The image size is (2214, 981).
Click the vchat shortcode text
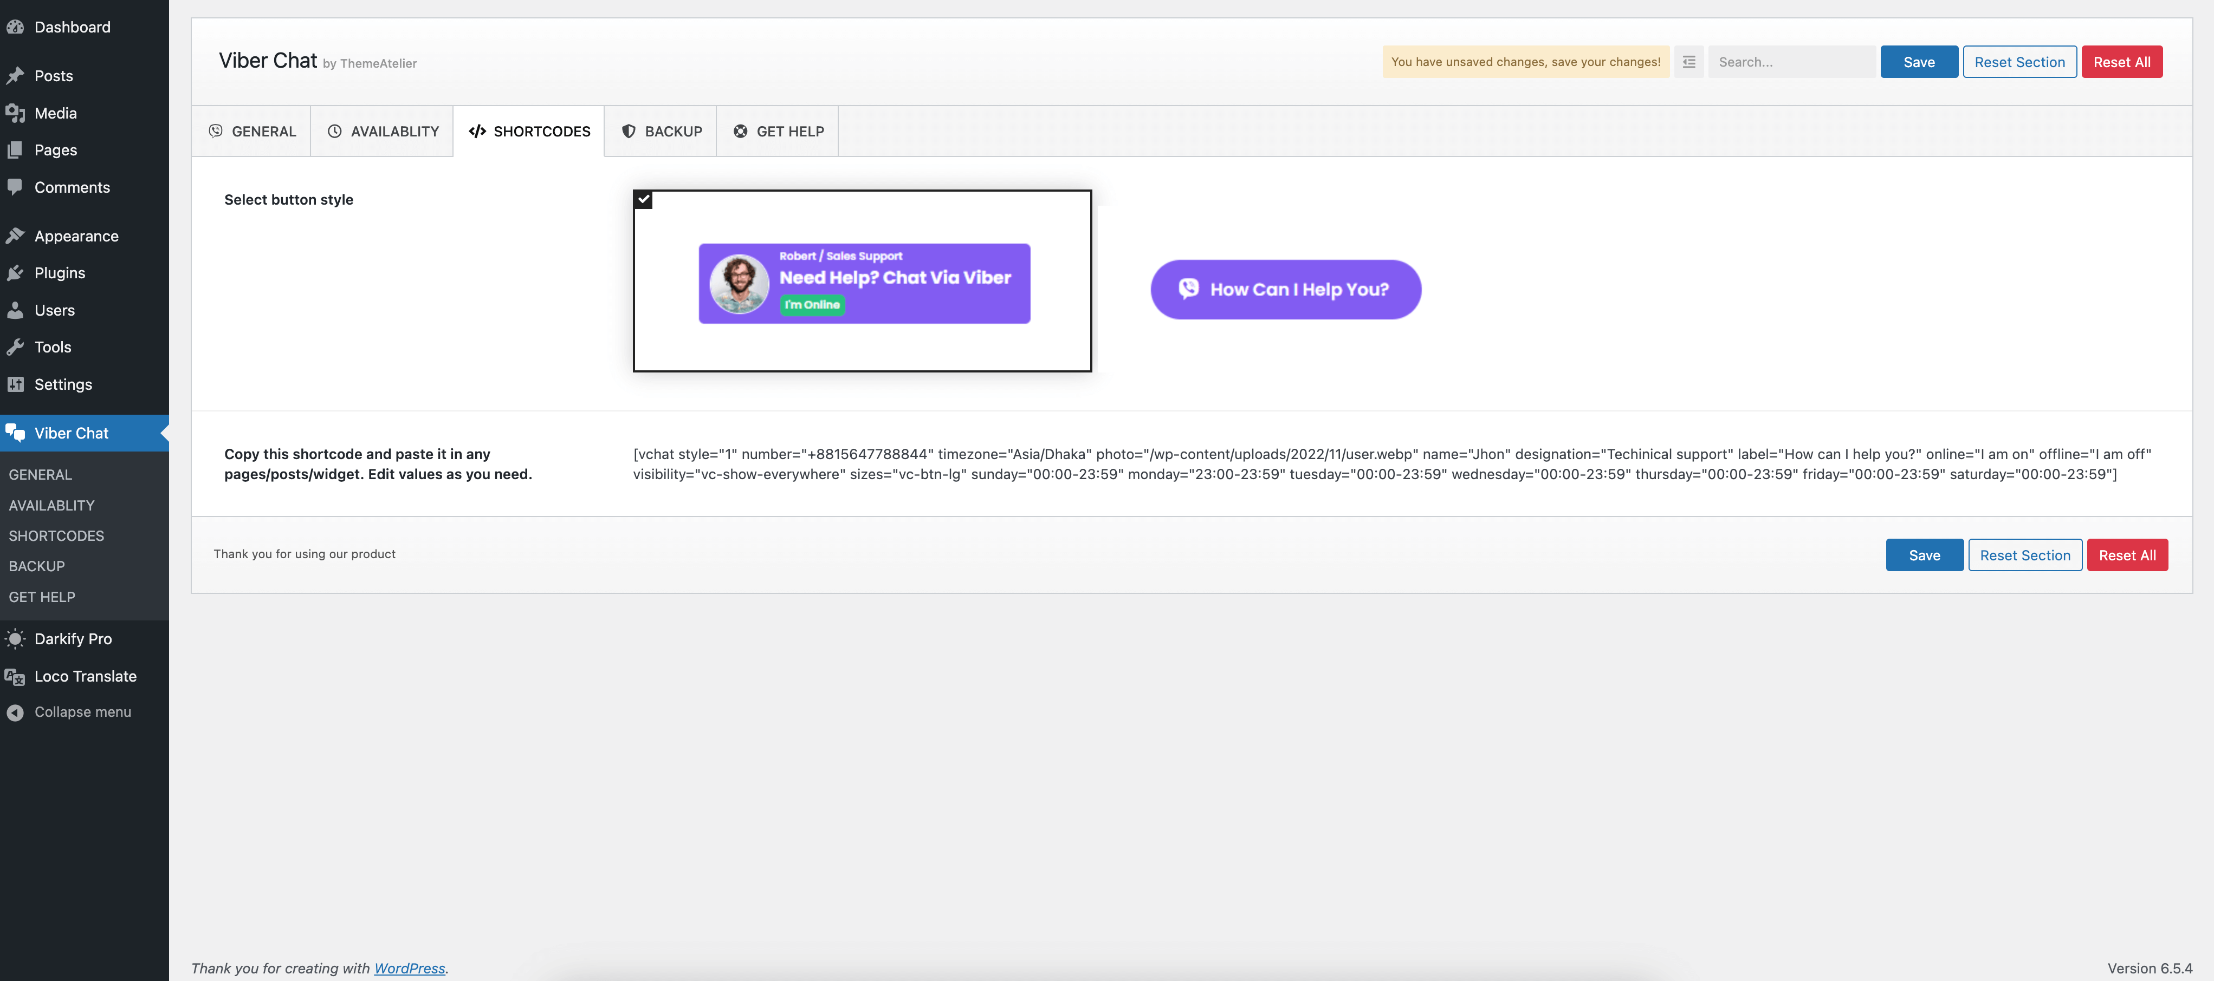point(1391,464)
